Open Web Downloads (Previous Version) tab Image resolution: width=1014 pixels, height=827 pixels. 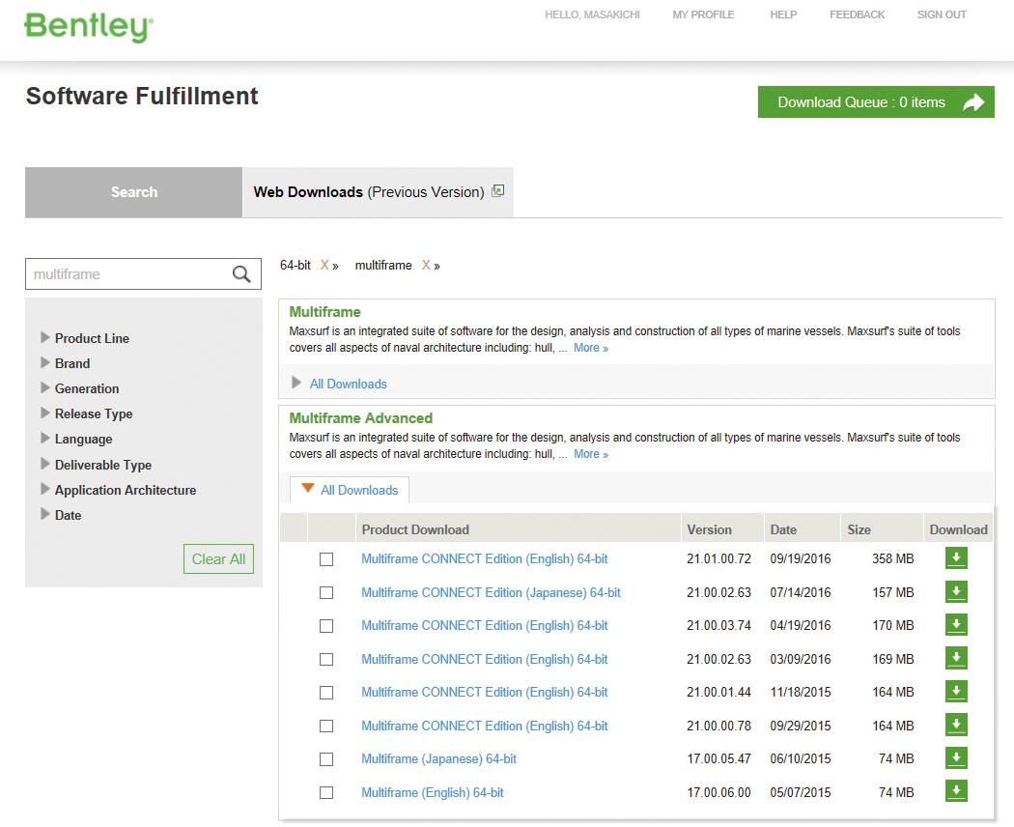tap(379, 192)
